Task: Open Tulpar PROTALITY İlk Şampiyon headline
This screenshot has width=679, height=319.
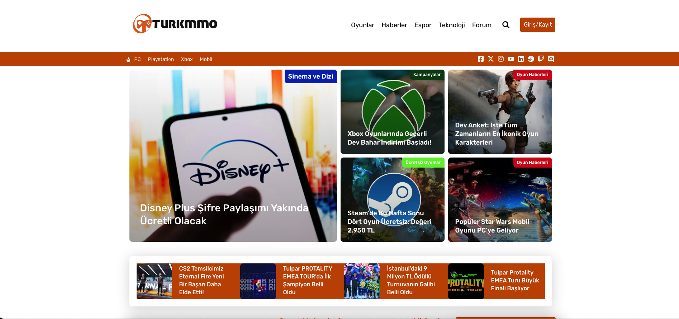Action: click(x=308, y=280)
